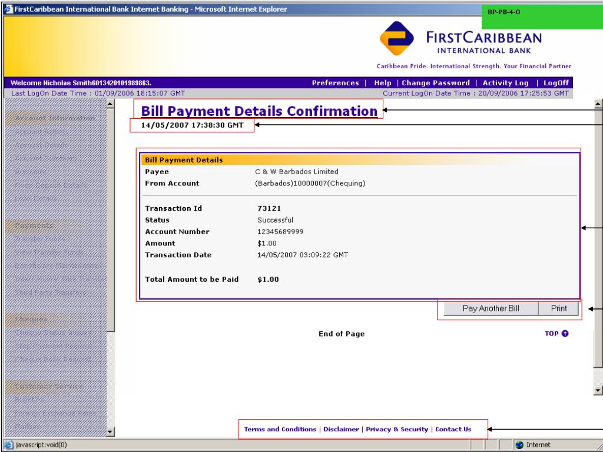Go to Change Password

[436, 83]
